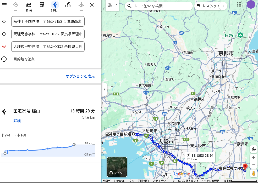Click 目的地を追加 text
This screenshot has width=258, height=183.
click(24, 59)
